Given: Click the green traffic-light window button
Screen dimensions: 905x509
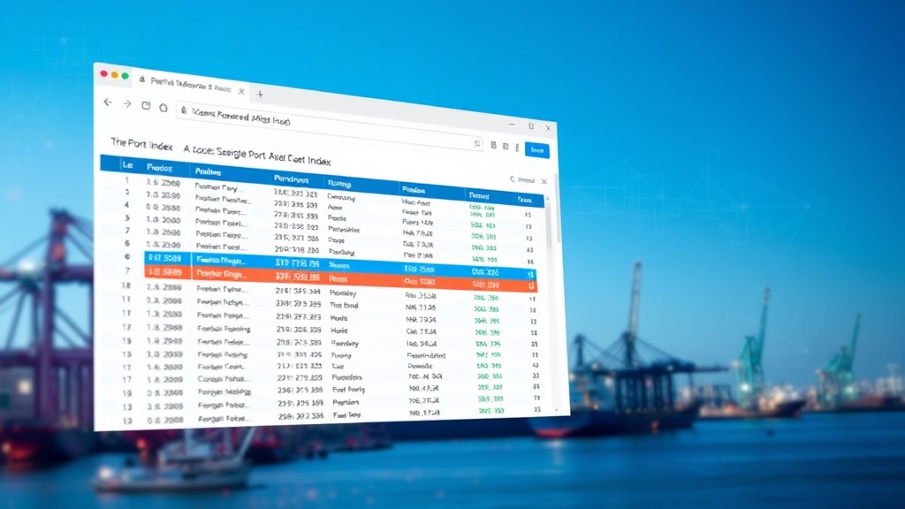Looking at the screenshot, I should point(125,76).
